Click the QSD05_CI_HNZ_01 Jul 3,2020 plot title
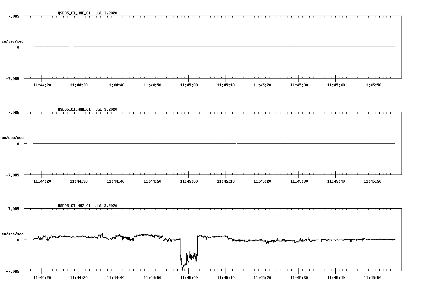The width and height of the screenshot is (424, 289). (x=87, y=206)
